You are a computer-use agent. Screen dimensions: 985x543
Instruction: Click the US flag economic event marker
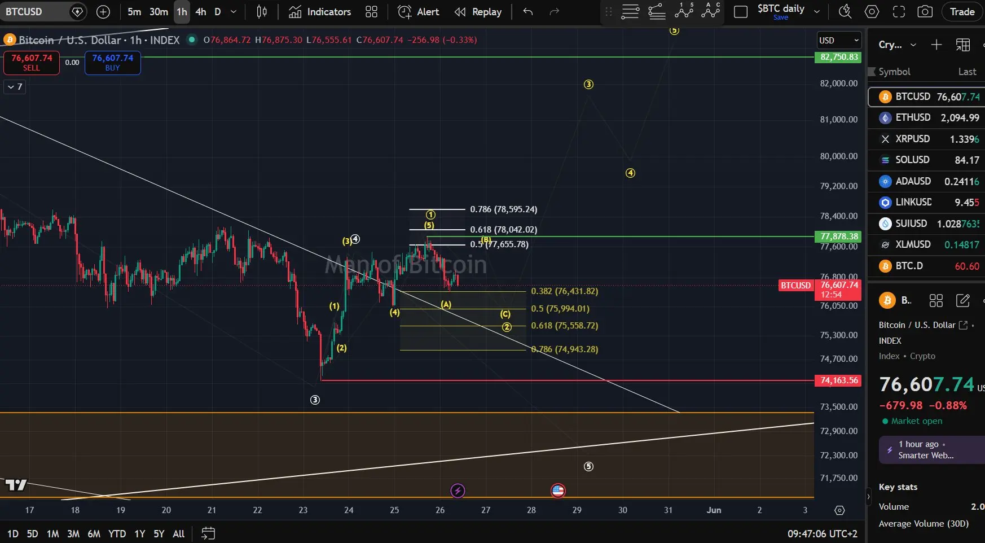pyautogui.click(x=558, y=491)
